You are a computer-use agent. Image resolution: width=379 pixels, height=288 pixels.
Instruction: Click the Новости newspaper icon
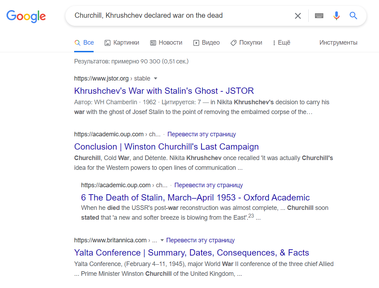click(x=153, y=43)
